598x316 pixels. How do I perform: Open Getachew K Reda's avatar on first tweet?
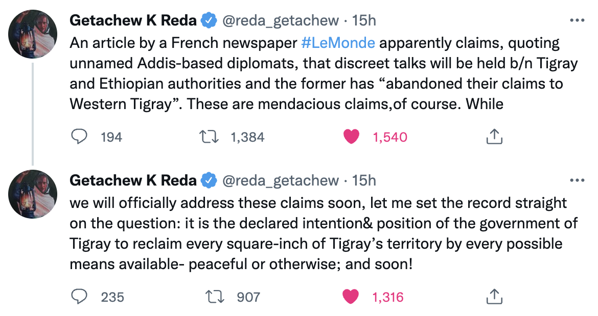(33, 34)
